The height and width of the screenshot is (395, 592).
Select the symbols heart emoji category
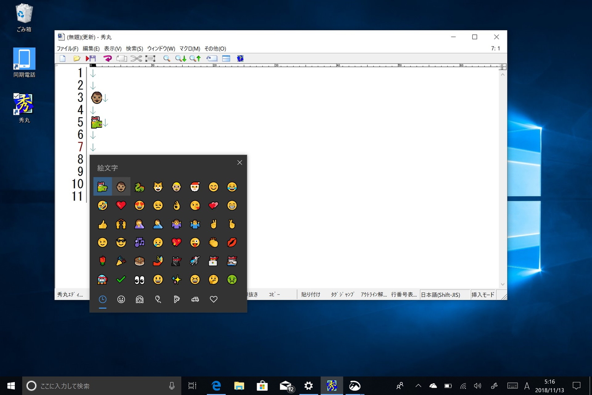click(213, 299)
